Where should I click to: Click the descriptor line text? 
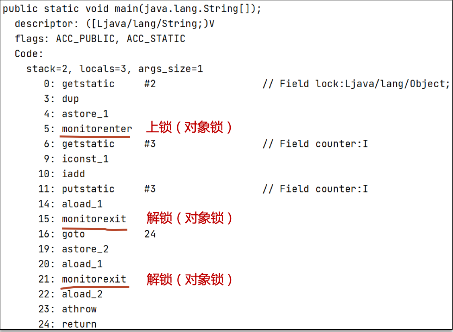click(x=115, y=24)
